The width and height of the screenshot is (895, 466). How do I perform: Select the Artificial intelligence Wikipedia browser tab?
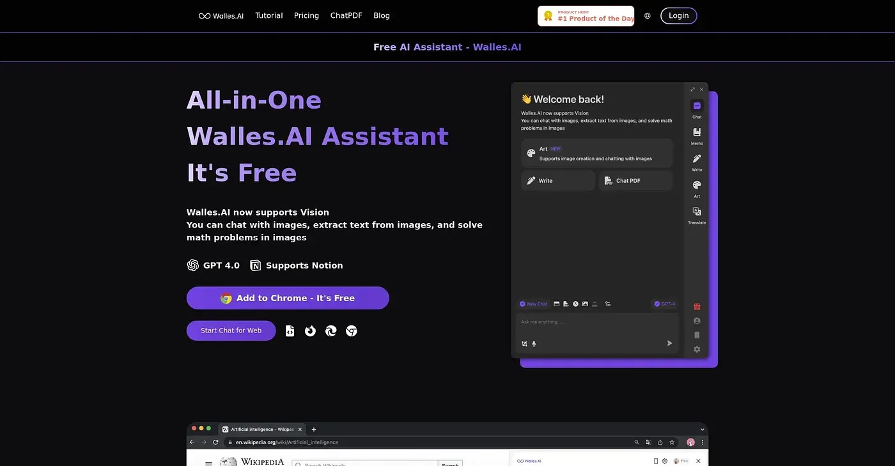click(x=261, y=430)
